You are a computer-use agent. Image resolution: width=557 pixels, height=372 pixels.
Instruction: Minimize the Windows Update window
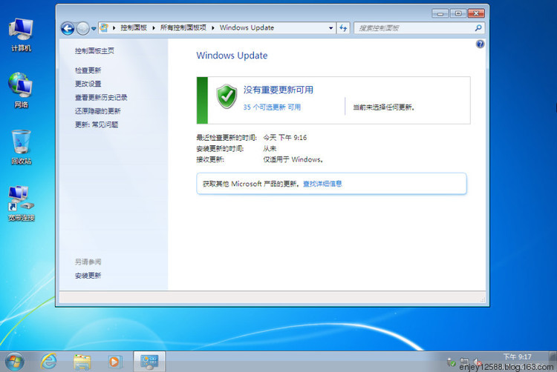pyautogui.click(x=440, y=13)
